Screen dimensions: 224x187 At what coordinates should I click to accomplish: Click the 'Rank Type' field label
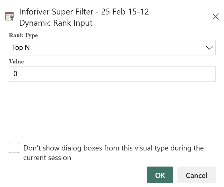(x=23, y=35)
